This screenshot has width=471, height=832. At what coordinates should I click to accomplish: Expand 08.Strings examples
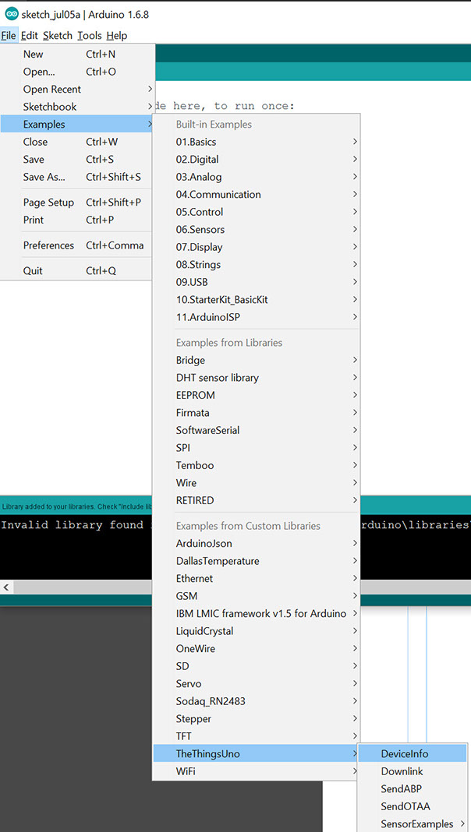tap(257, 264)
